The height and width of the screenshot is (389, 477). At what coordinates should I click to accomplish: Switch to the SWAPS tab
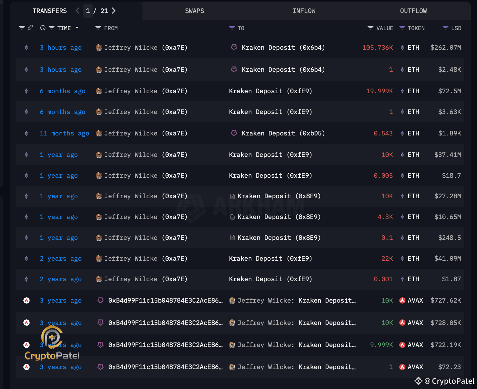point(194,11)
